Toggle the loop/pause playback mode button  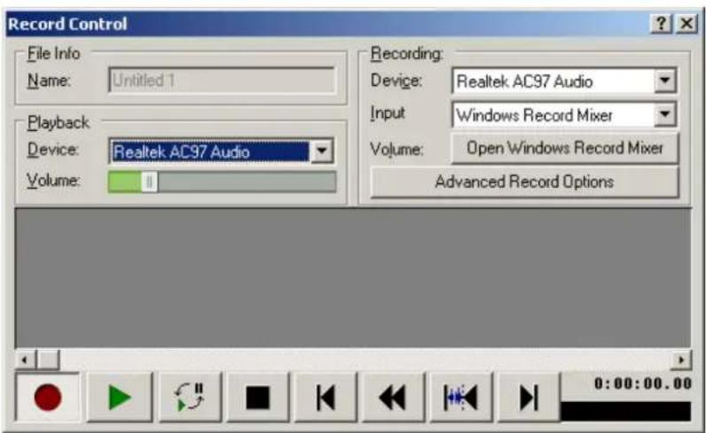(190, 398)
